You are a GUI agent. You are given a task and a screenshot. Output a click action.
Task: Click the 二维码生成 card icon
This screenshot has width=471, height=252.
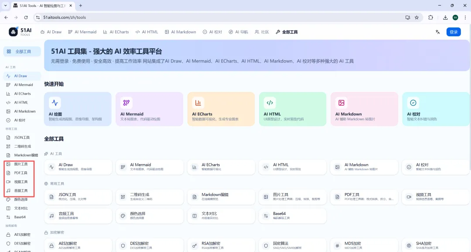(x=123, y=197)
